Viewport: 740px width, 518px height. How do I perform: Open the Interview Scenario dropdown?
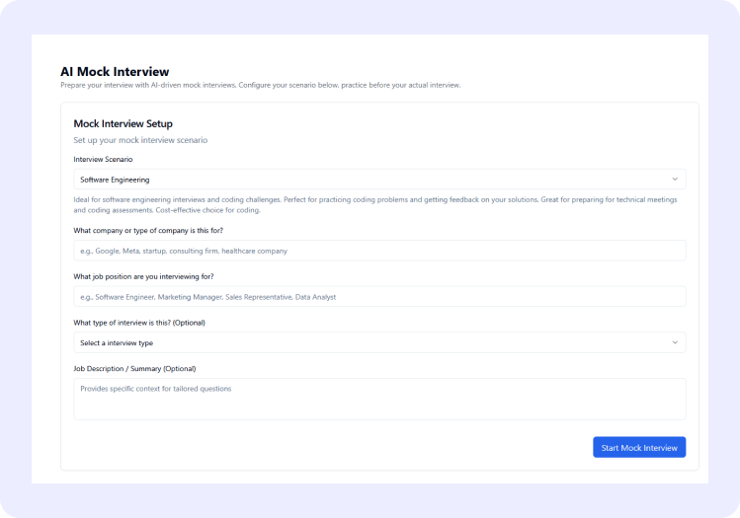(x=379, y=180)
